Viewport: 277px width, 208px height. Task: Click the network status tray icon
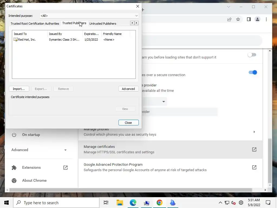point(227,203)
